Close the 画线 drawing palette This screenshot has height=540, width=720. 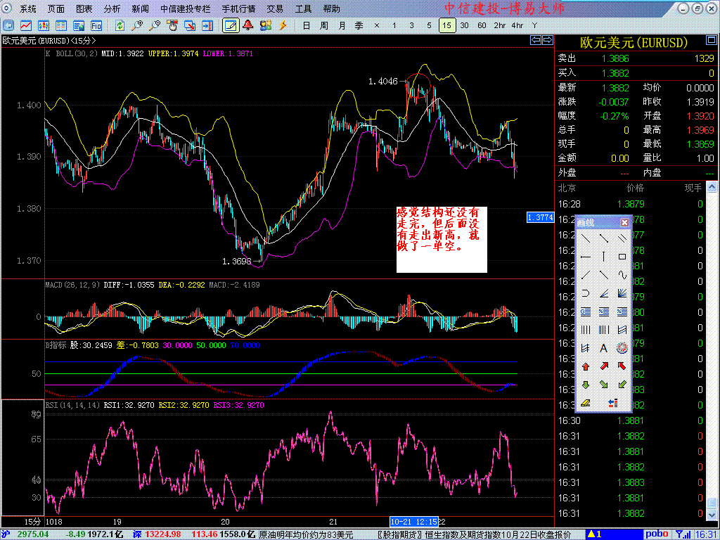click(x=624, y=222)
